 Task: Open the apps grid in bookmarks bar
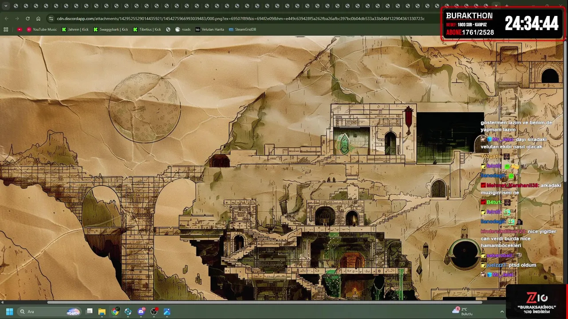coord(6,29)
